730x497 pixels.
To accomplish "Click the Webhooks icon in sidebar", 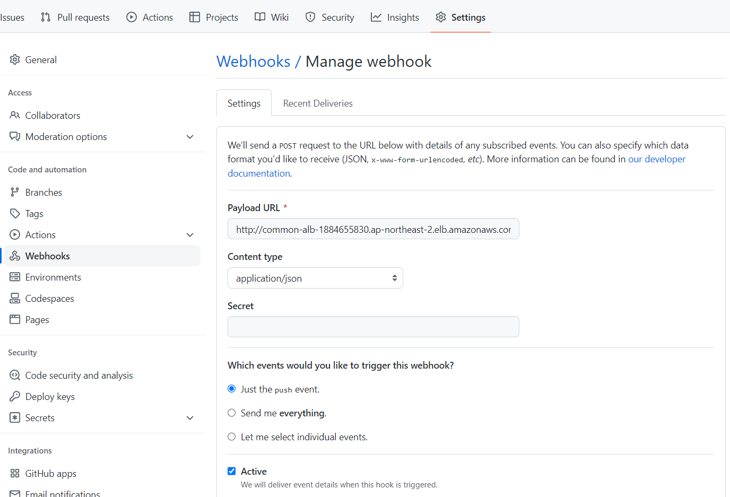I will (x=15, y=256).
